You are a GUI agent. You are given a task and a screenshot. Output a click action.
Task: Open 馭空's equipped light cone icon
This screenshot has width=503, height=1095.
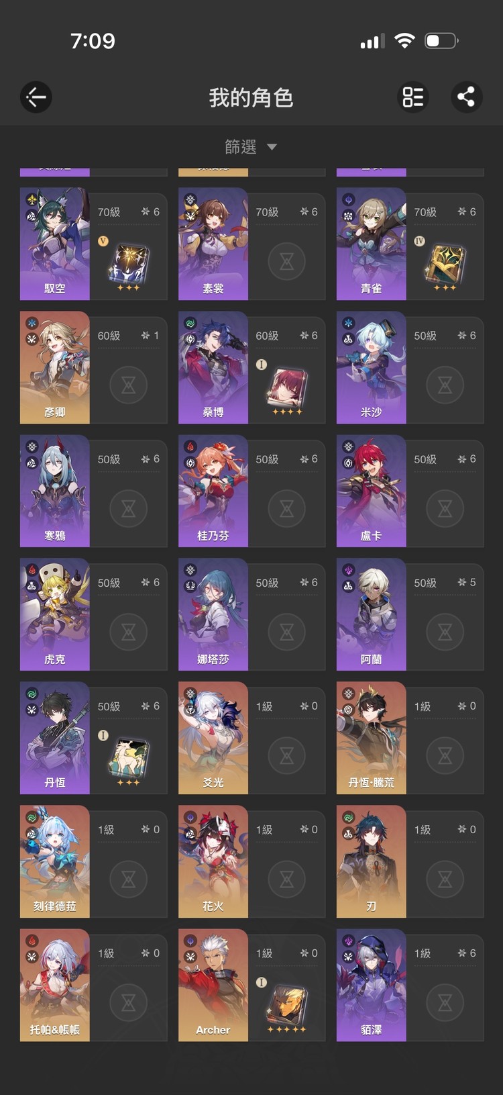click(x=129, y=265)
